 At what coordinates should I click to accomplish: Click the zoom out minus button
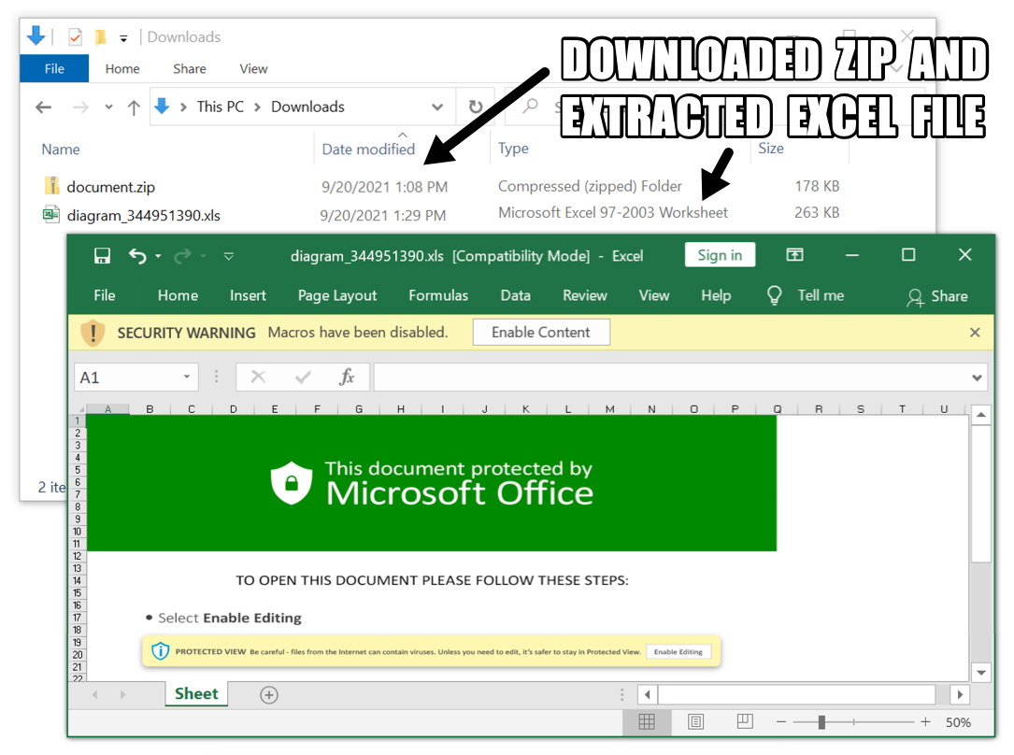coord(781,722)
